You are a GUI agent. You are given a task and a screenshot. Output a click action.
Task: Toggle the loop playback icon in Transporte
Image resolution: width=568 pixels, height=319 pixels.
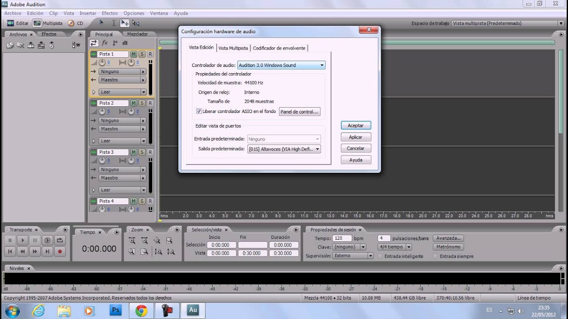click(59, 240)
